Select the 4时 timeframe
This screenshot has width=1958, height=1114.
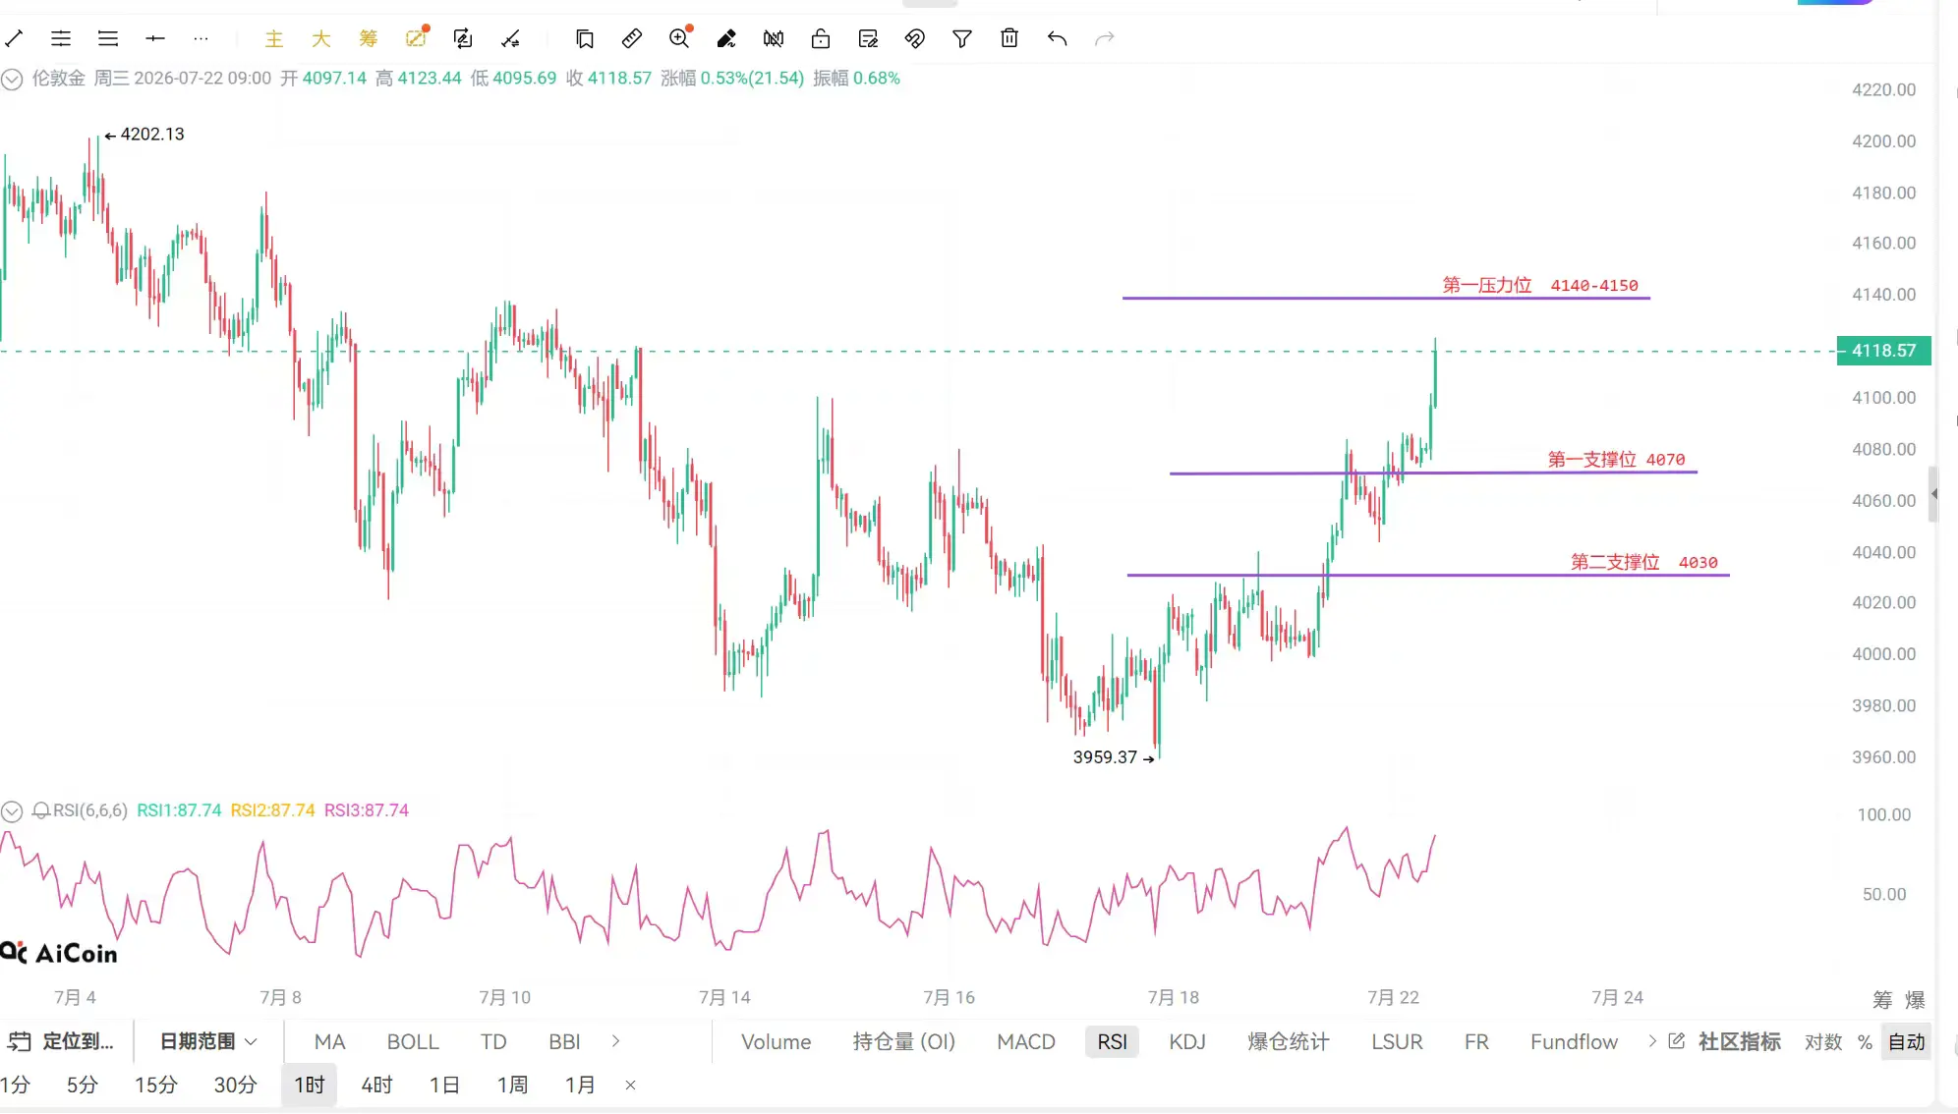click(376, 1085)
